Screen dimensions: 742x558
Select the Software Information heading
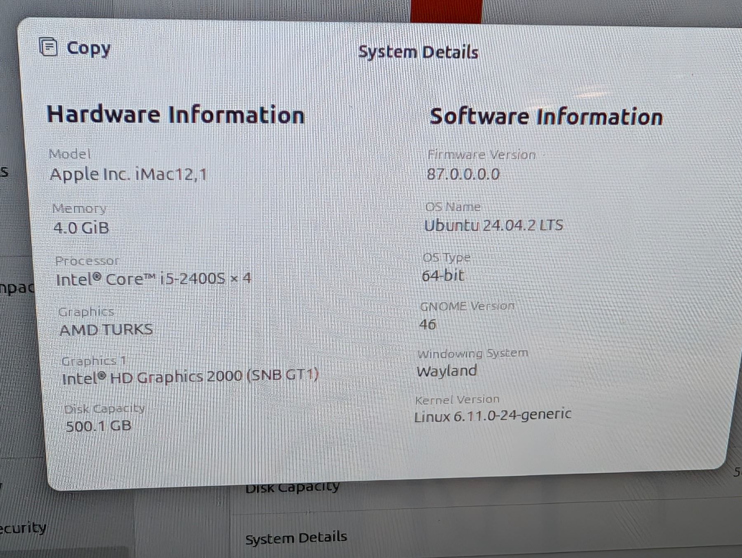(546, 117)
